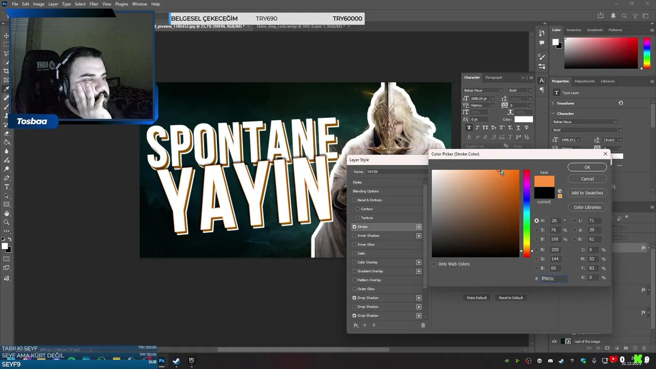Open the Character panel icon in dock
Viewport: 656px width, 369px height.
(542, 80)
